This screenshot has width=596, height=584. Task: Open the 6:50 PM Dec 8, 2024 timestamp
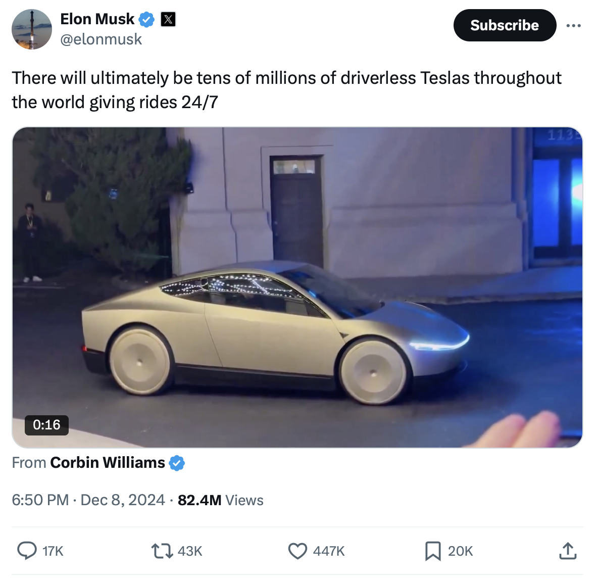coord(88,500)
